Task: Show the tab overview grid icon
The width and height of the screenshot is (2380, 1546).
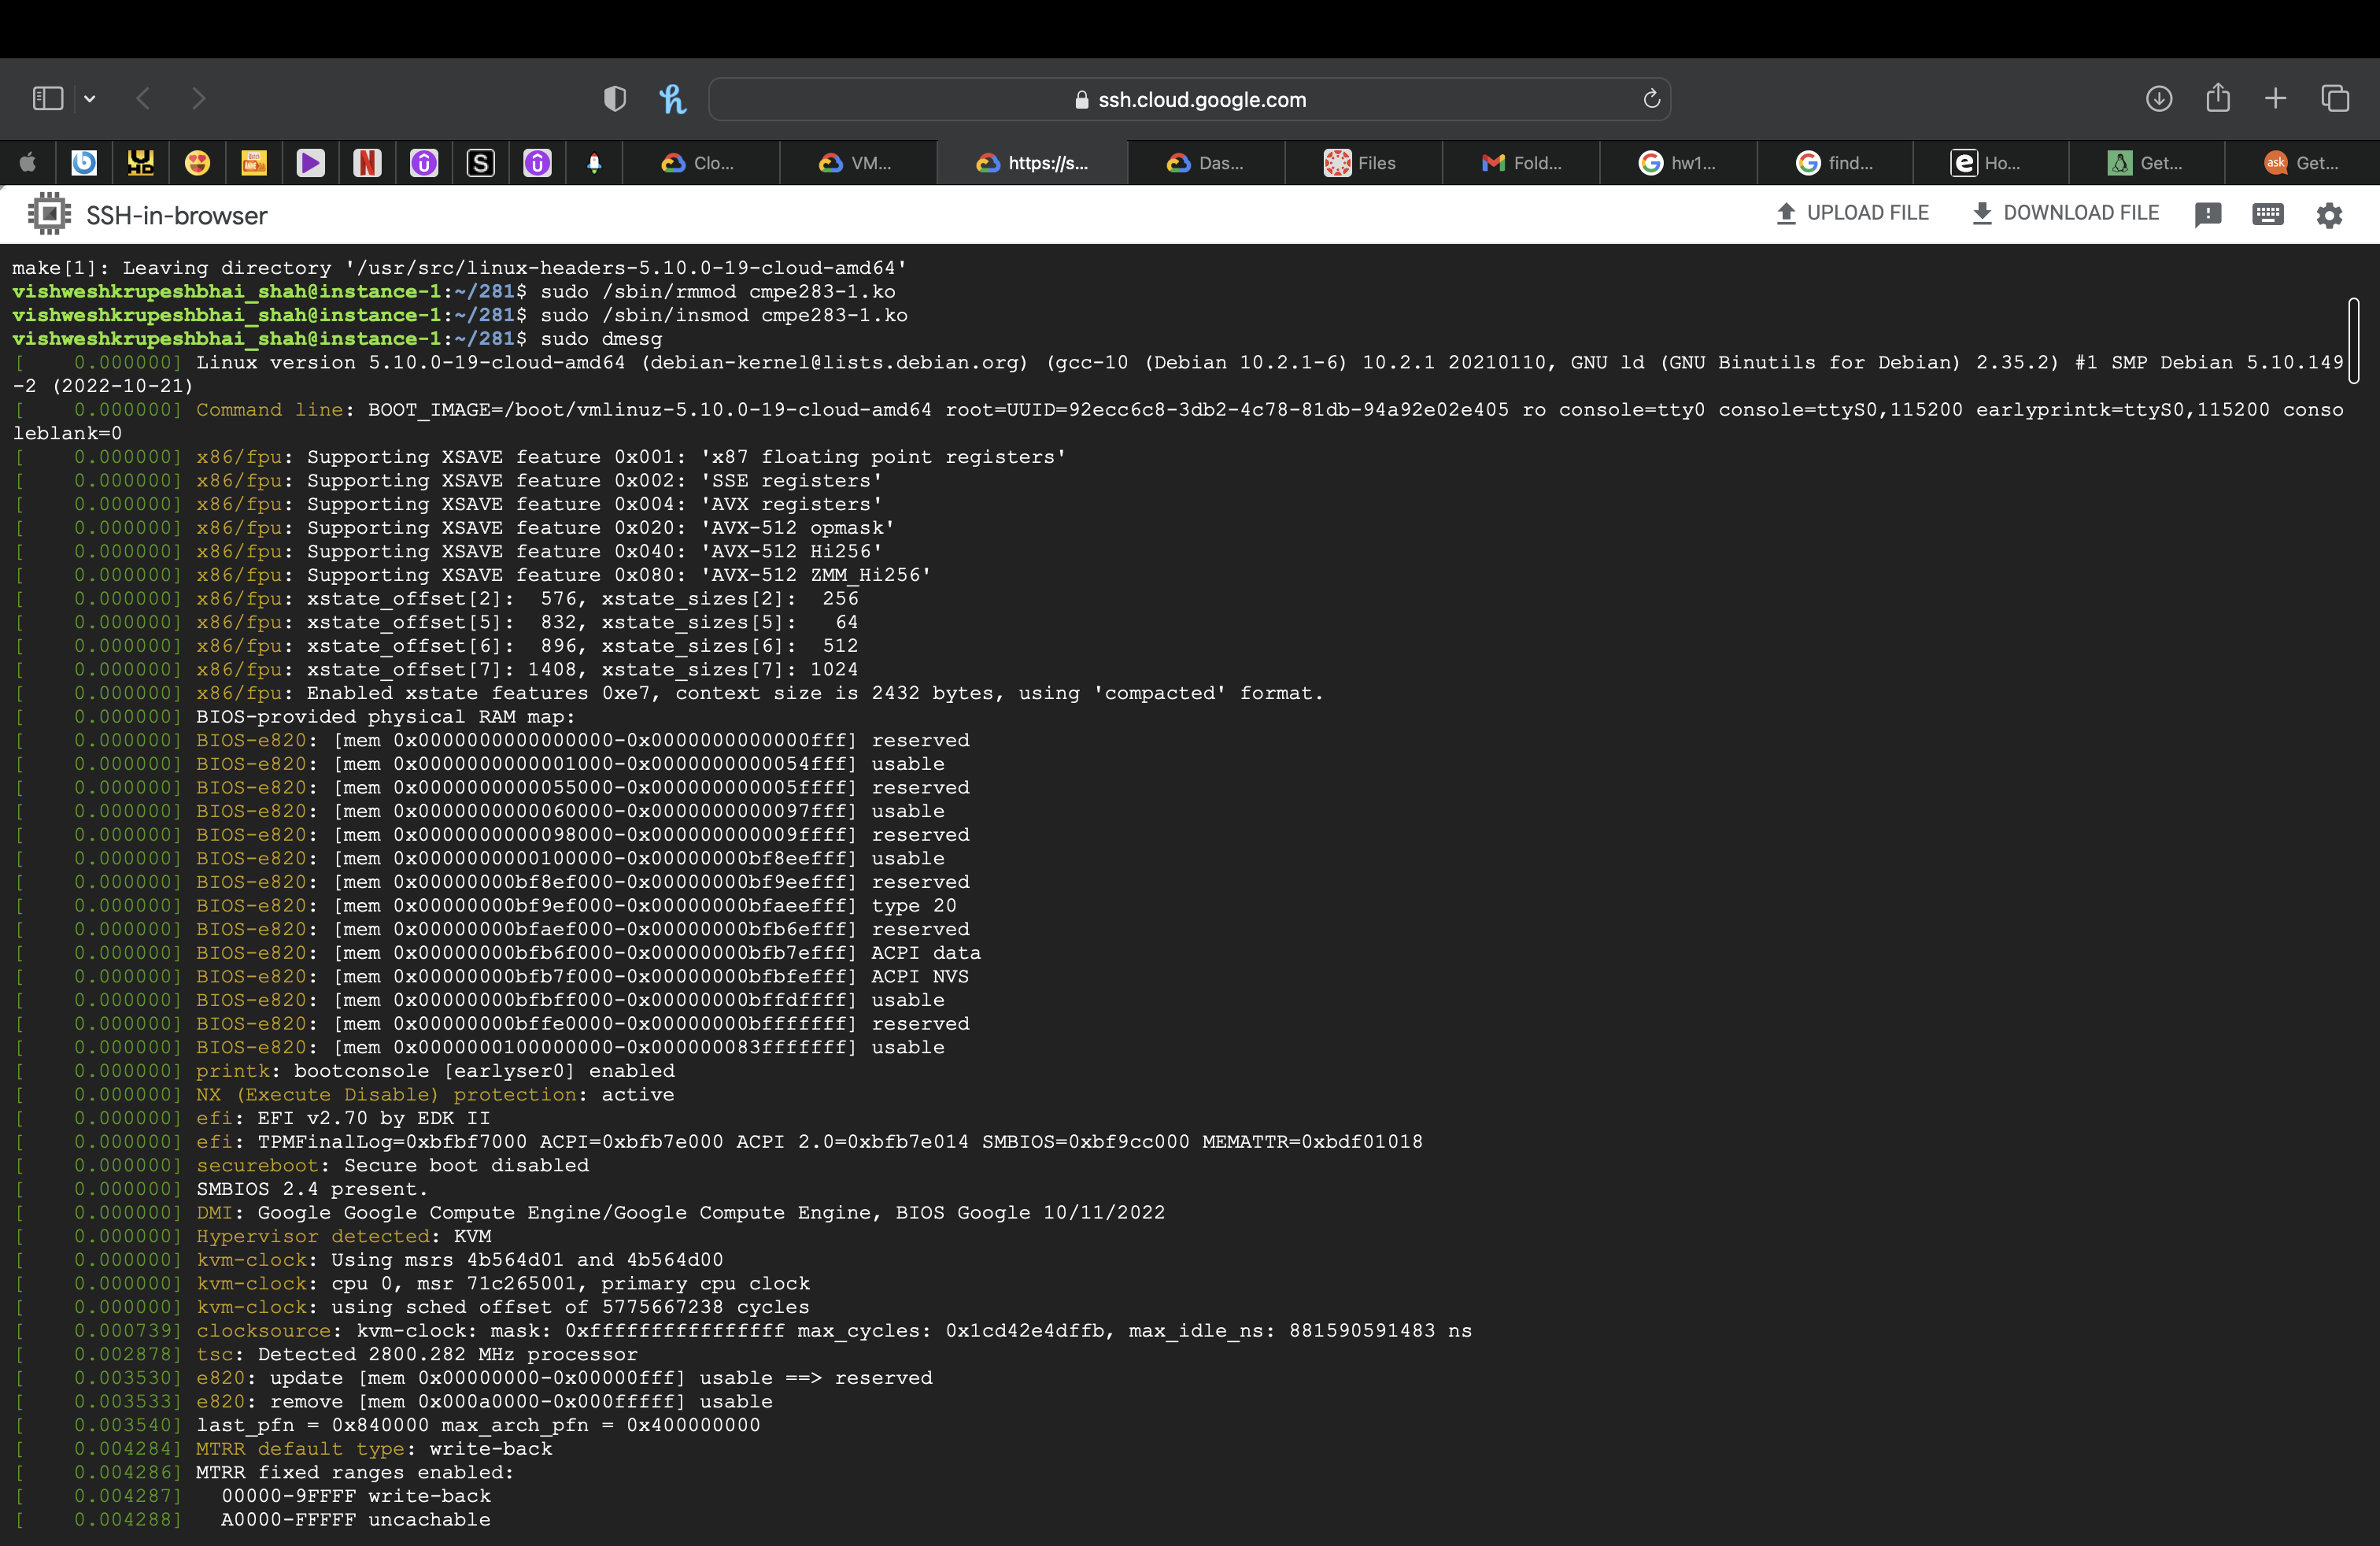Action: [2336, 98]
